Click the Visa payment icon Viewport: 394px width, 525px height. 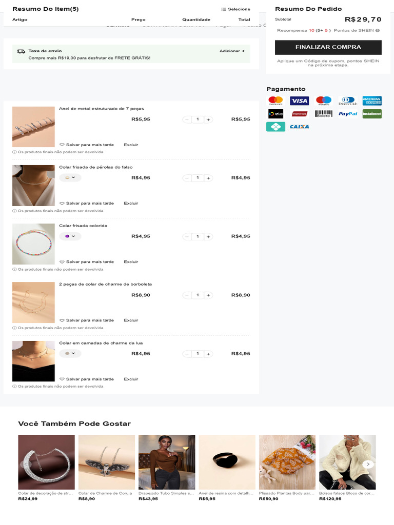click(299, 101)
